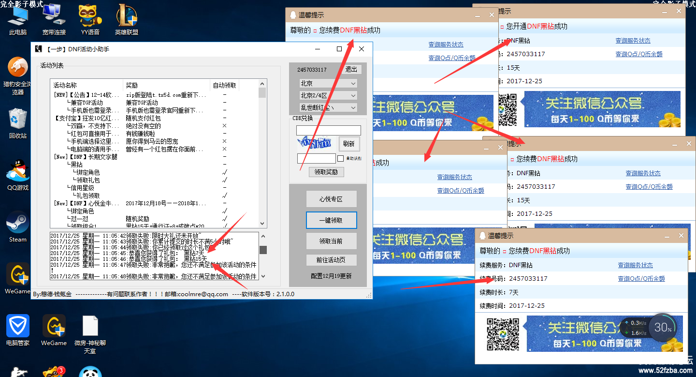Toggle auto-claim for 怼一怼 row
Viewport: 696px width, 377px height.
(x=224, y=219)
